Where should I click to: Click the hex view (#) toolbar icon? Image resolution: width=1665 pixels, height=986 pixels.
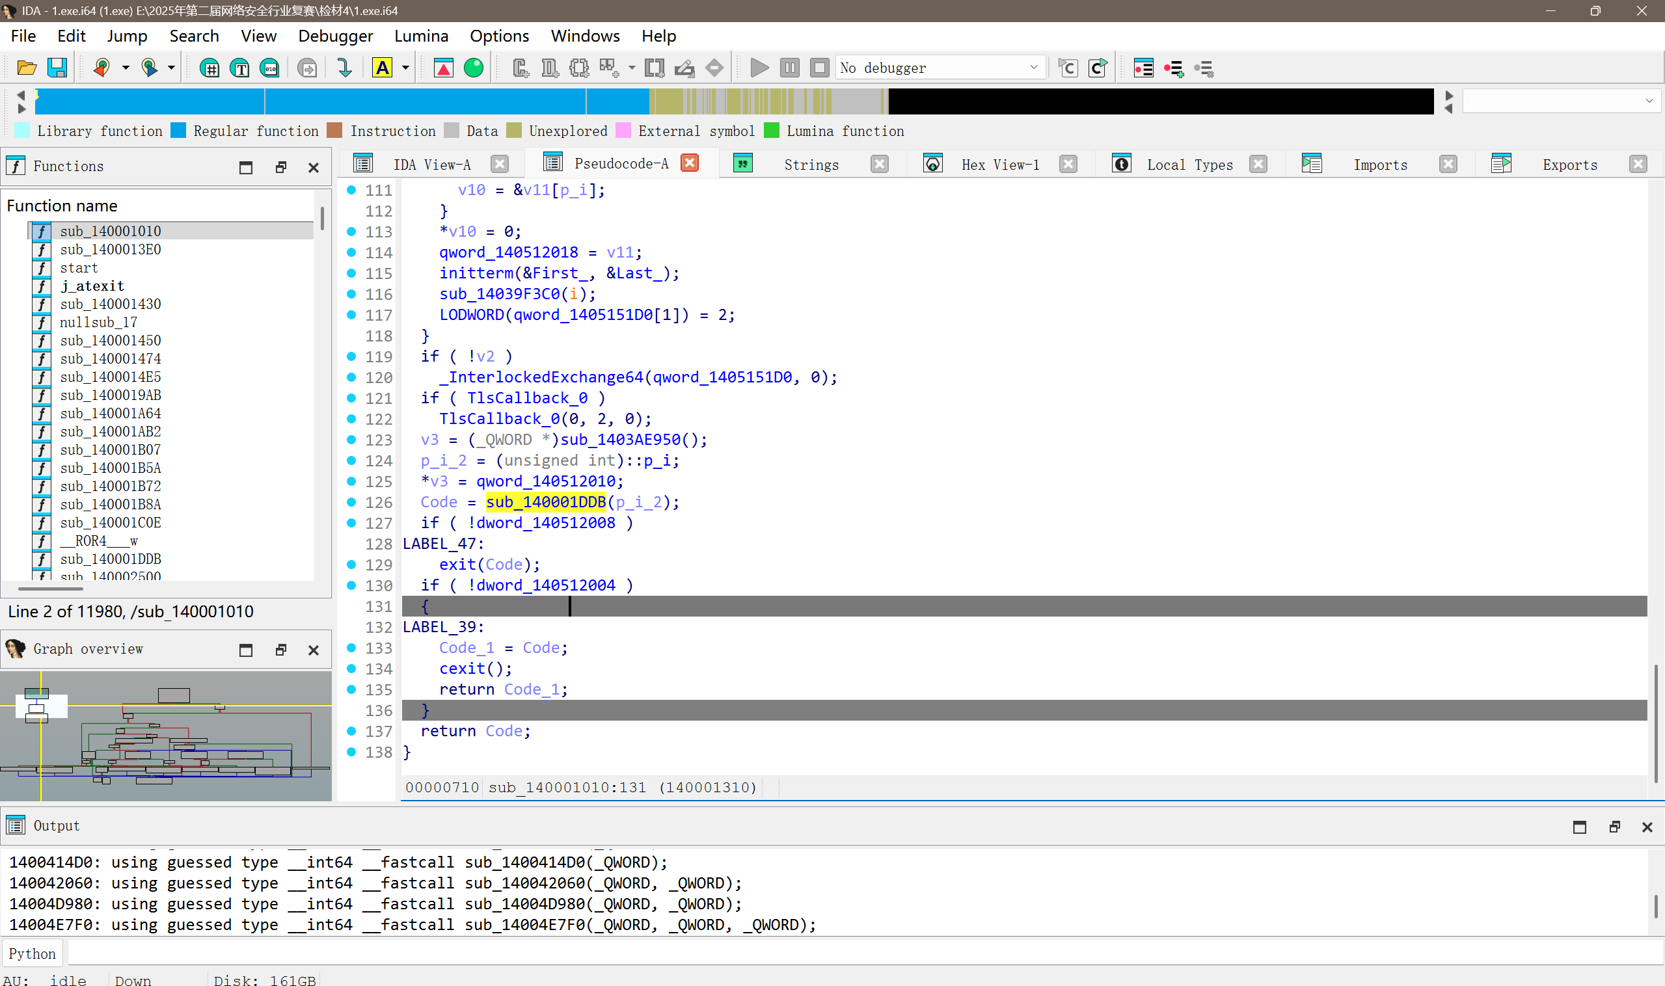[x=210, y=68]
